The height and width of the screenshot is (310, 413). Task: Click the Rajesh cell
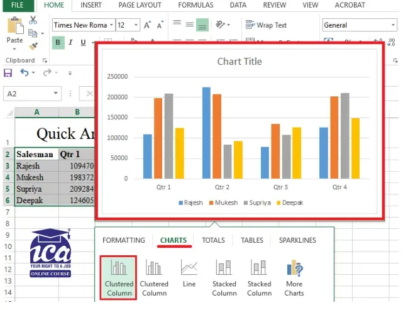pyautogui.click(x=36, y=166)
